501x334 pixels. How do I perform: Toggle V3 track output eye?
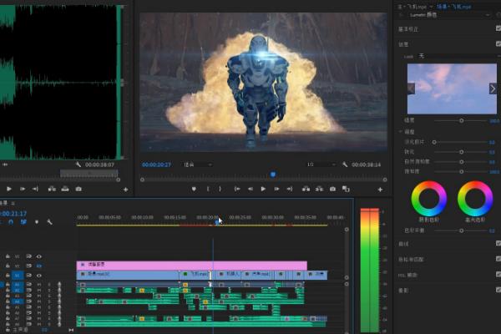point(39,256)
